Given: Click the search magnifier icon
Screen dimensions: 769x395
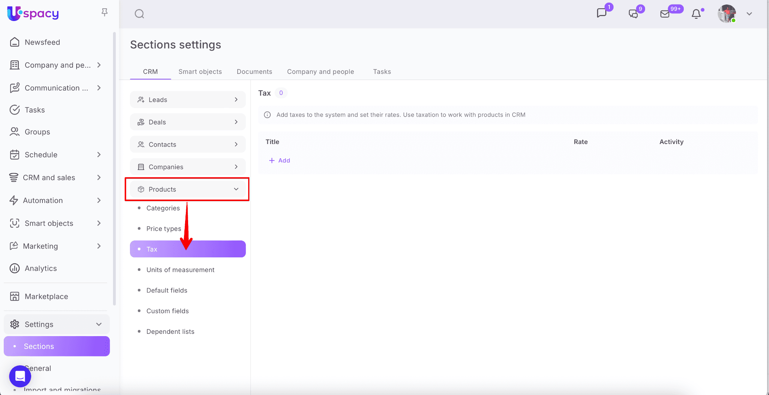Looking at the screenshot, I should coord(139,14).
